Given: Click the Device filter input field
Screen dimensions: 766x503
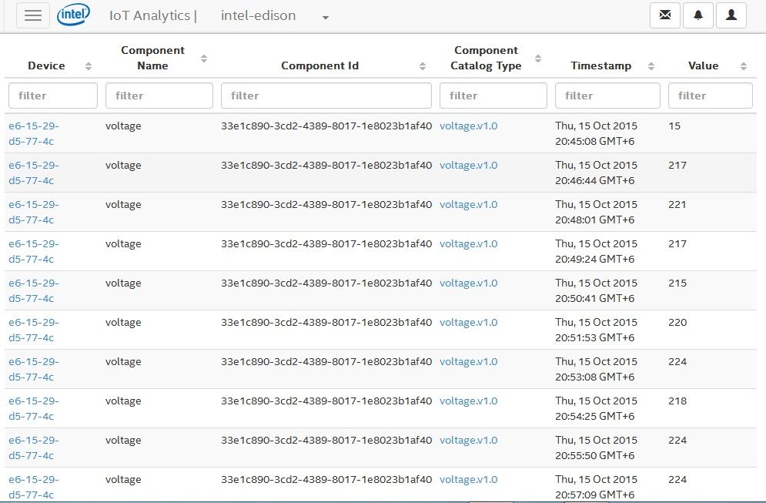Looking at the screenshot, I should [53, 96].
